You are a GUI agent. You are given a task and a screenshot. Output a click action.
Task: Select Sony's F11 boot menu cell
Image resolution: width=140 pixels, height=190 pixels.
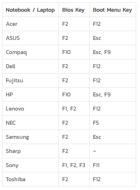pos(112,165)
